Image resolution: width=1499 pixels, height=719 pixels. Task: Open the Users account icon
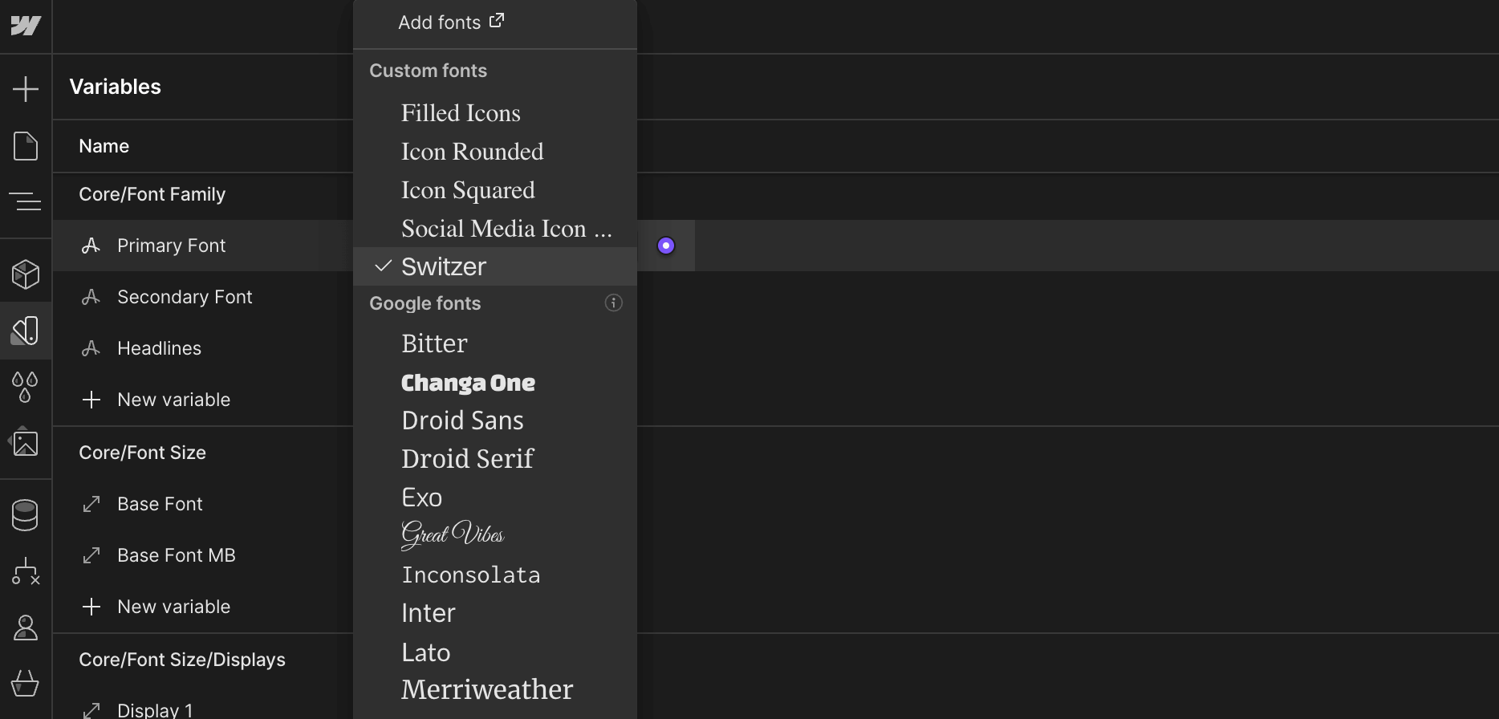tap(26, 628)
